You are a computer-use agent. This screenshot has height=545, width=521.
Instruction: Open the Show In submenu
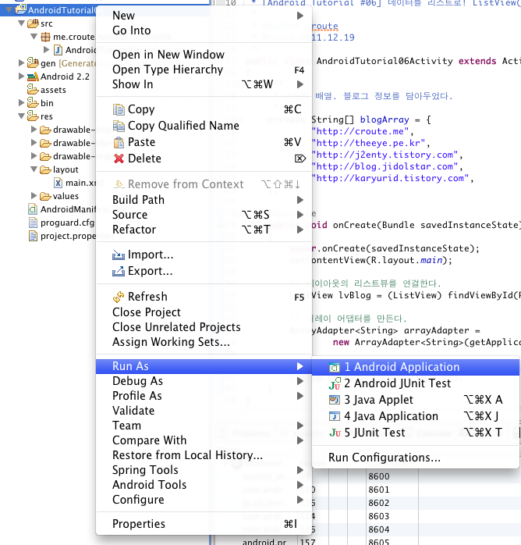point(204,84)
